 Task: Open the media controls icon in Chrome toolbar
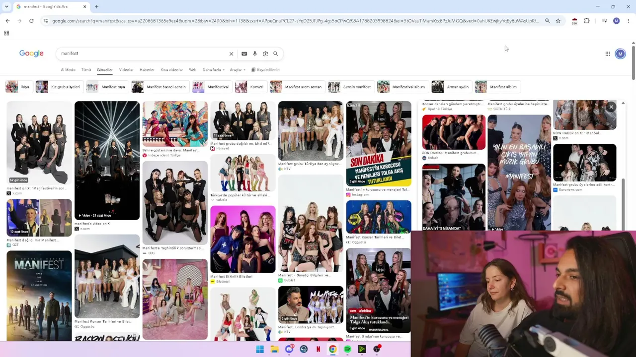604,21
